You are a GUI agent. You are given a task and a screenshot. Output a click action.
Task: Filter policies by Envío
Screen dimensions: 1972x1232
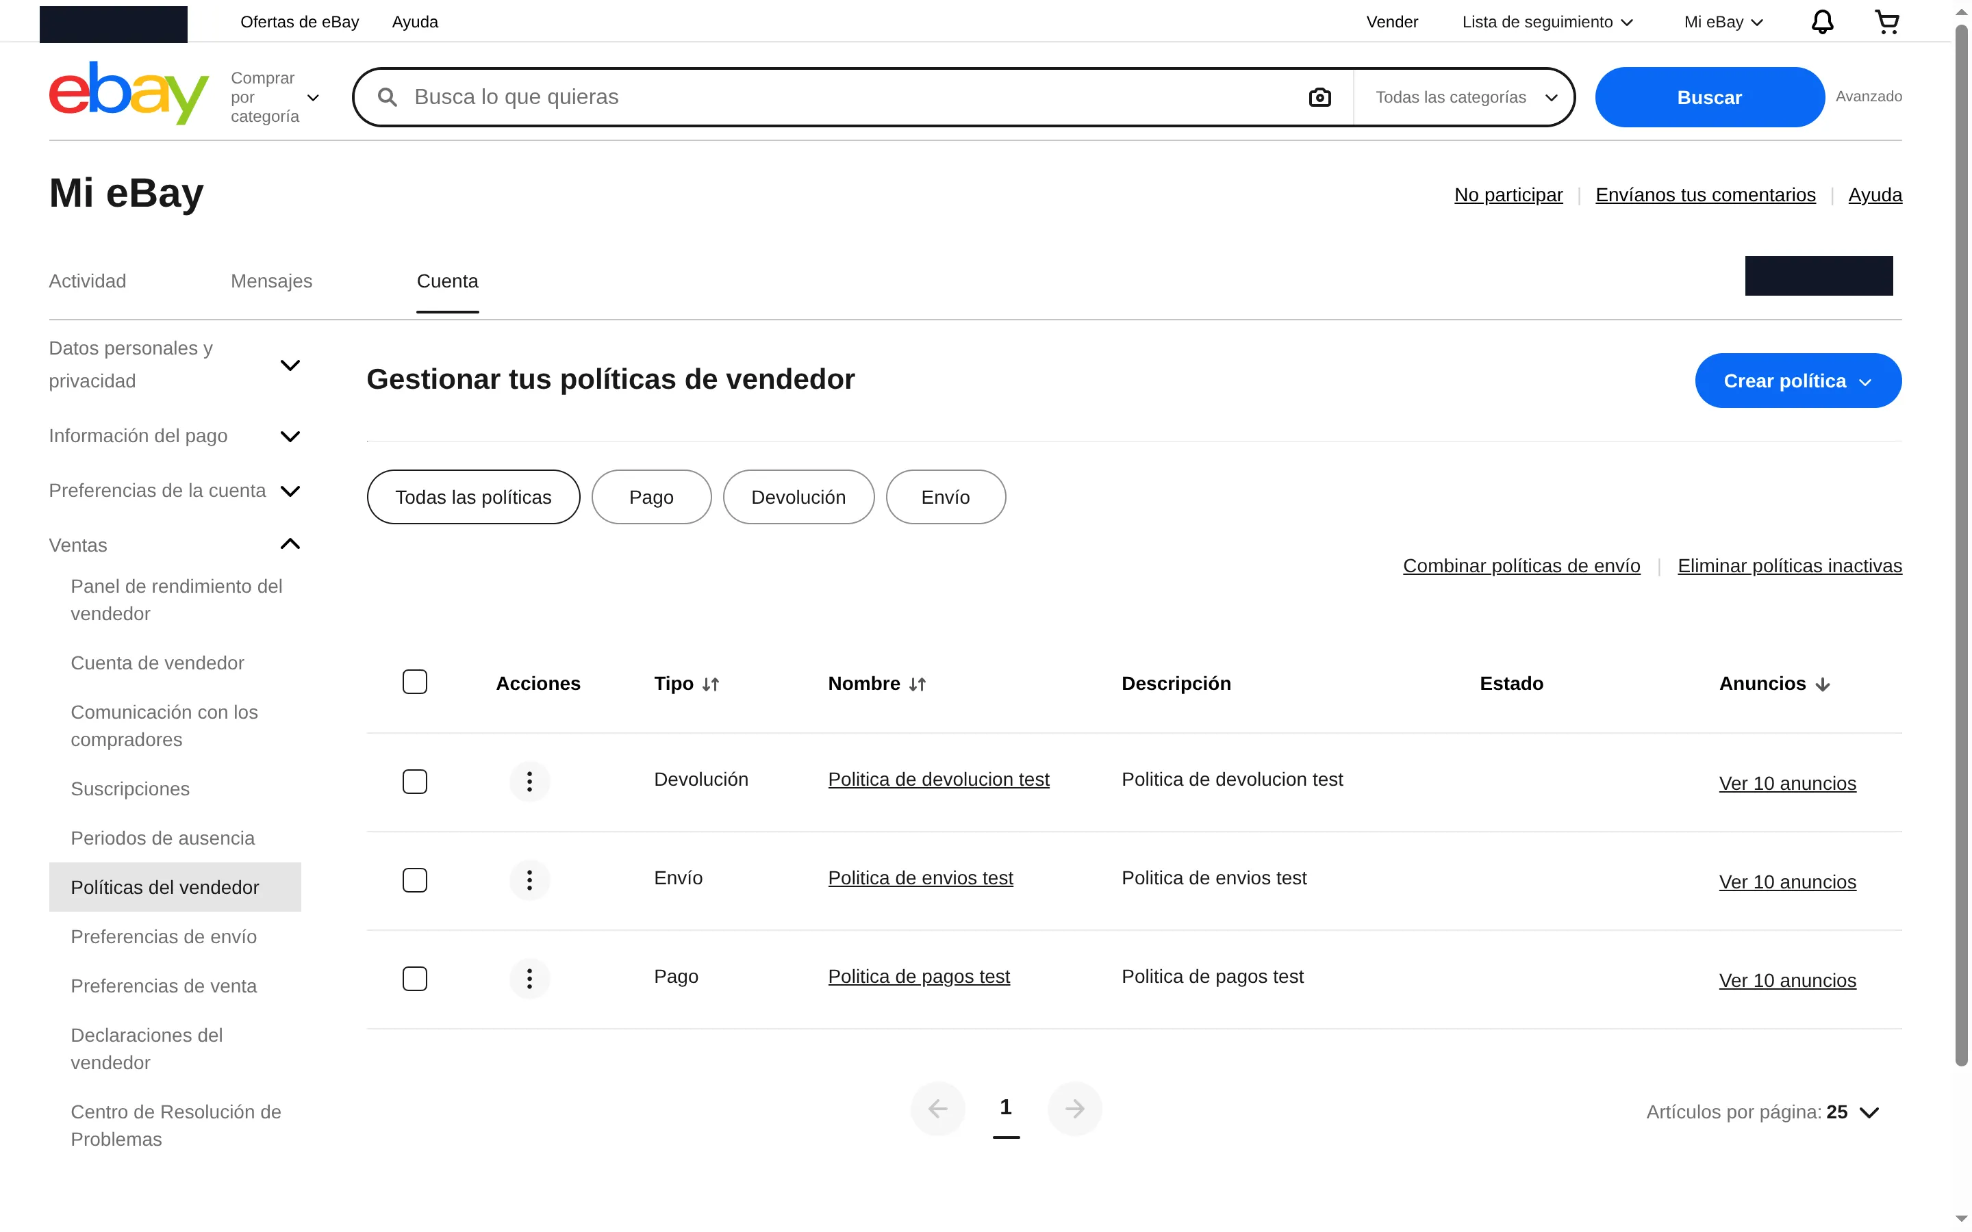point(945,497)
